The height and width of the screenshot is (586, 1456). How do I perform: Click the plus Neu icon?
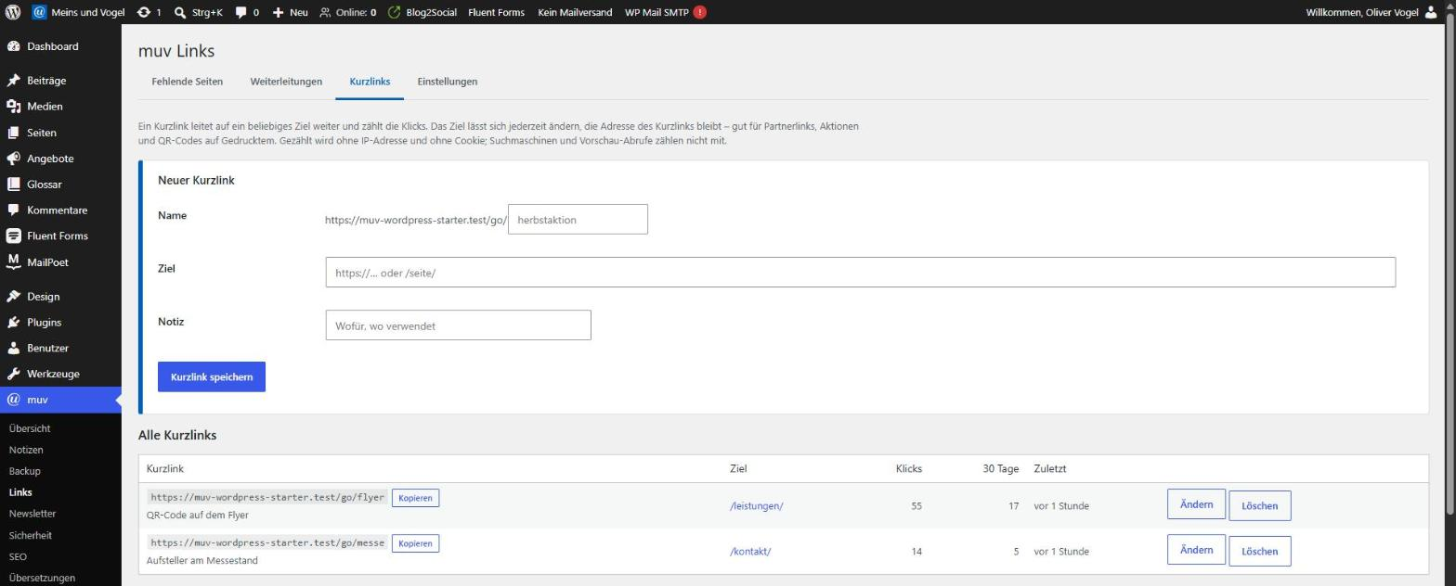coord(278,12)
